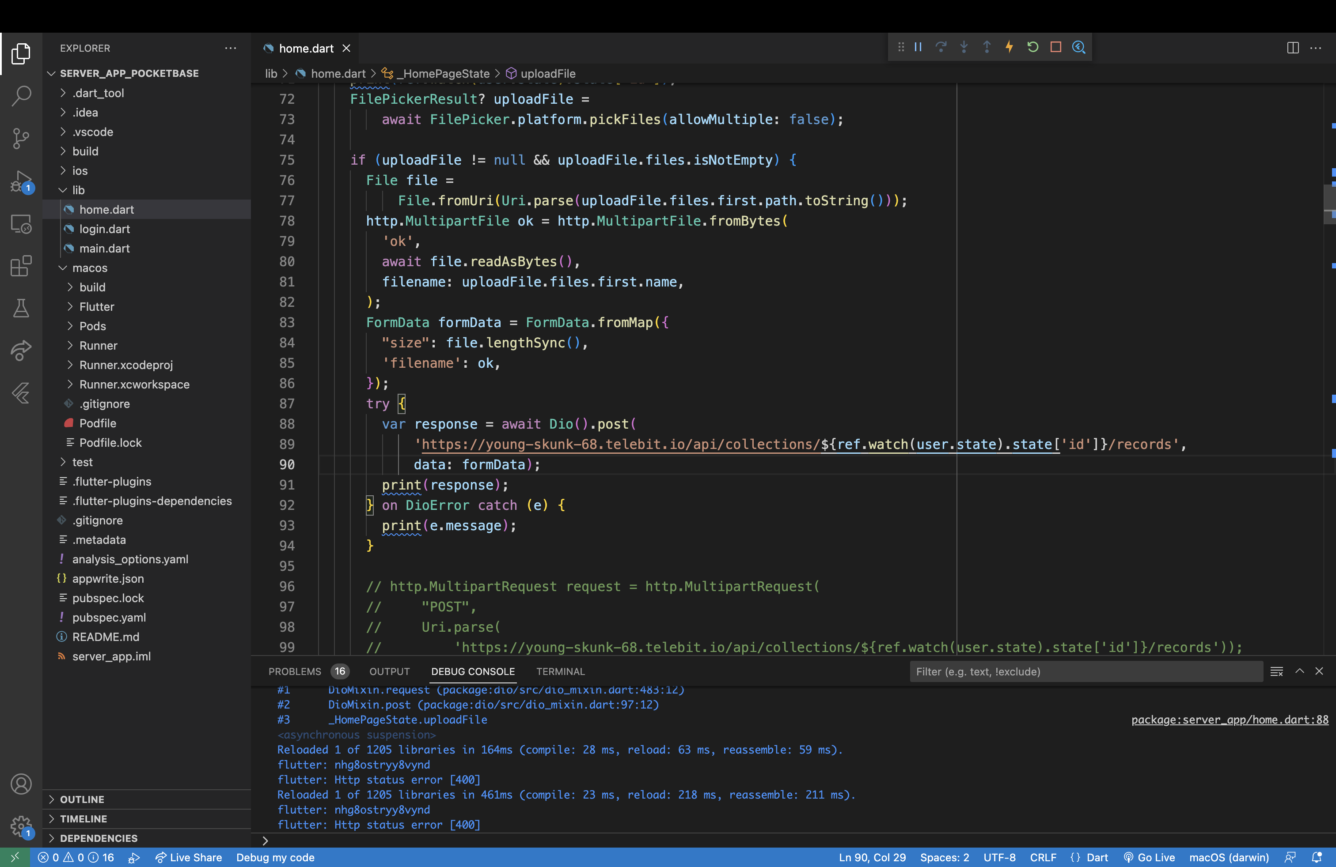Switch to the TERMINAL tab
1336x867 pixels.
coord(560,671)
